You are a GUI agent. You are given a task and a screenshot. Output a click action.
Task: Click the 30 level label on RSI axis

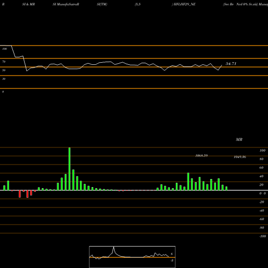coord(4,79)
